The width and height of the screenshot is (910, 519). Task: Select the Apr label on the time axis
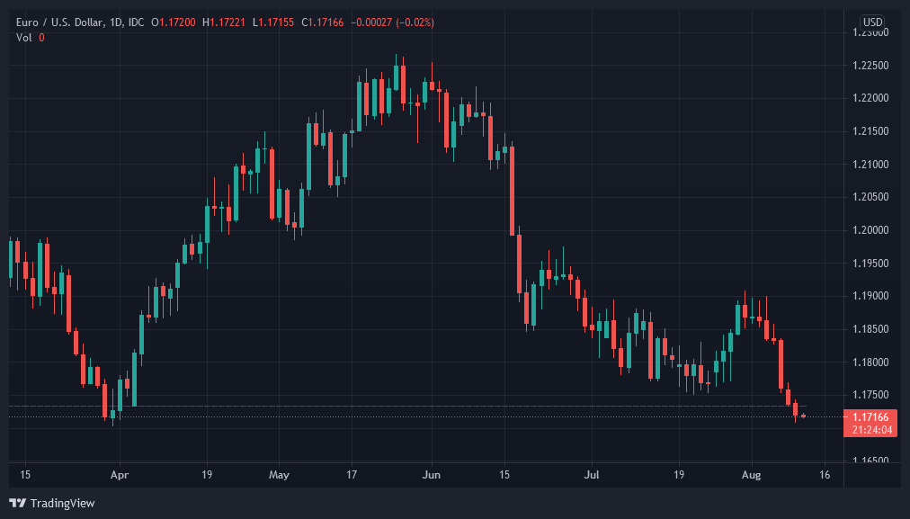pos(120,475)
